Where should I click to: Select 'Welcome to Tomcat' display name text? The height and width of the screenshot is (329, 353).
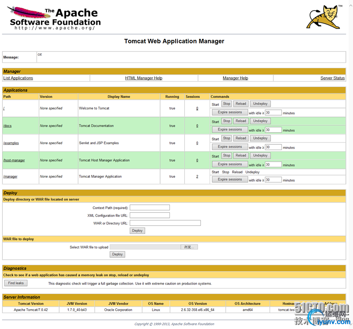click(x=94, y=108)
